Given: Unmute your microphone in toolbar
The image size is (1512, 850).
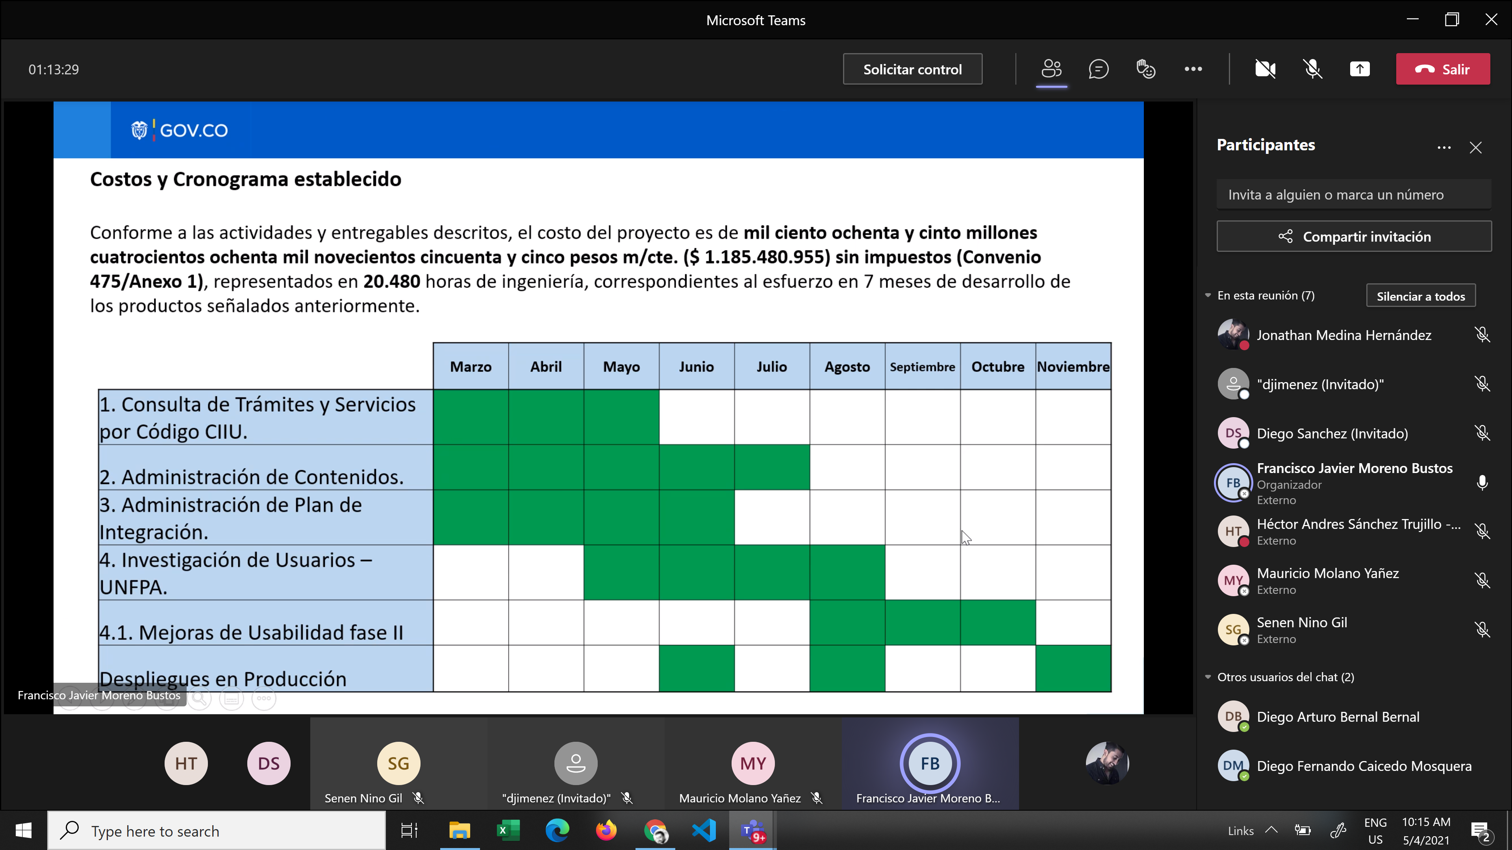Looking at the screenshot, I should click(1312, 69).
